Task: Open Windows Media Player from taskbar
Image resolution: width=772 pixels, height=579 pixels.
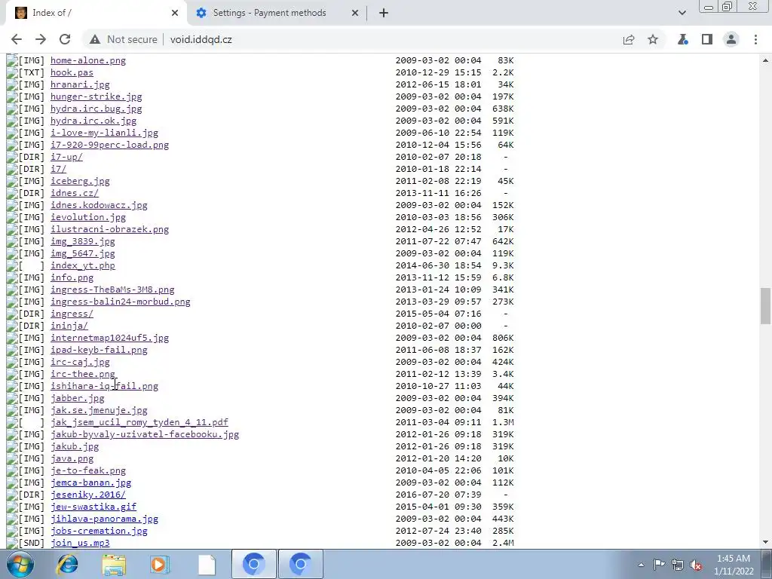Action: pos(160,564)
